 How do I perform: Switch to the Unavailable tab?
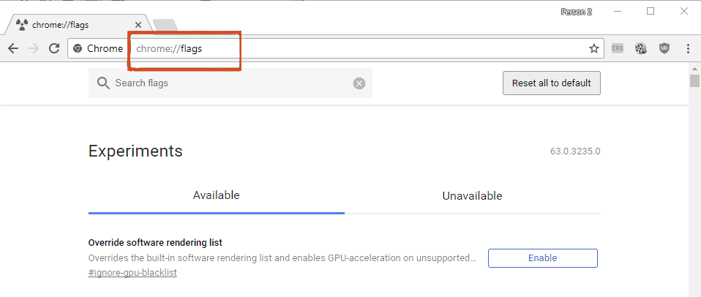point(472,196)
